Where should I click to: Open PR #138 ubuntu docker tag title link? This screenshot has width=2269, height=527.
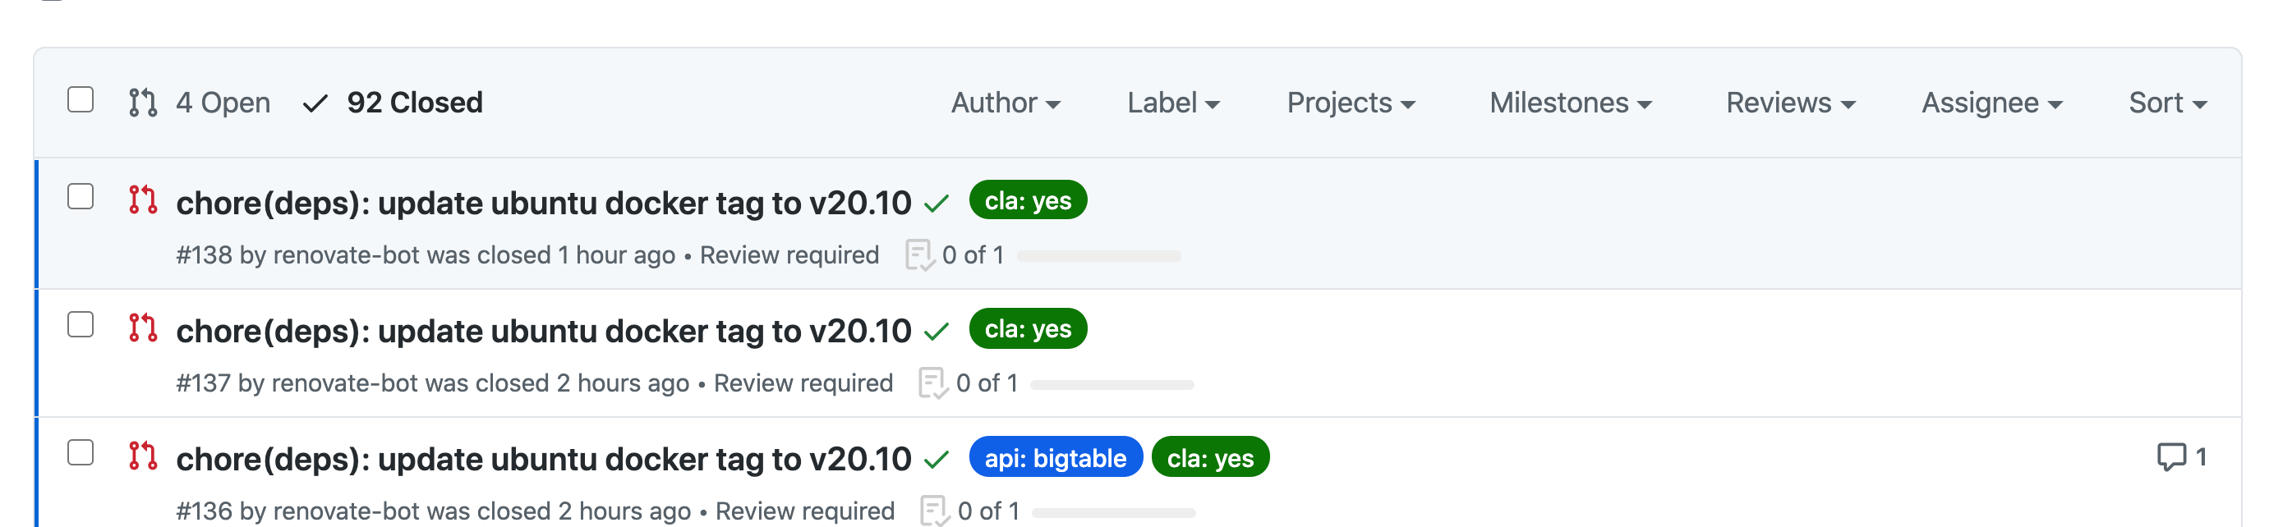(x=544, y=204)
